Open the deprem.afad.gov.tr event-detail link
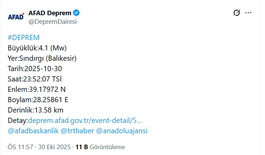 85,120
